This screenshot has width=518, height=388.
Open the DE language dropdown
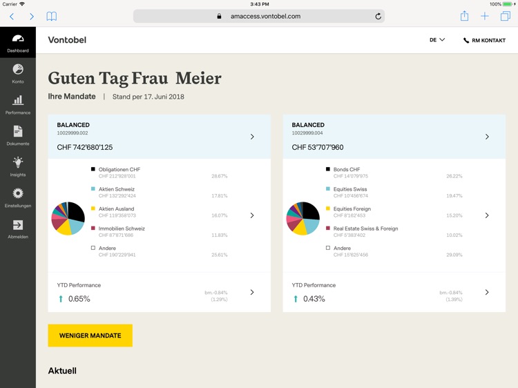coord(437,40)
